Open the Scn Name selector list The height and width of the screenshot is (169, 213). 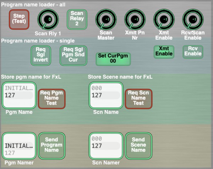(x=106, y=95)
